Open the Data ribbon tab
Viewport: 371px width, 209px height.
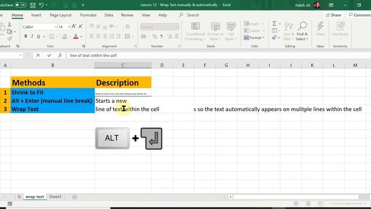click(x=108, y=15)
